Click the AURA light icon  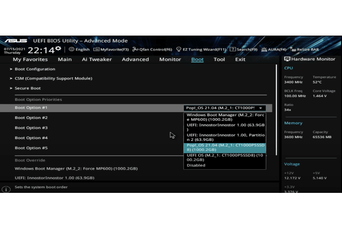tap(264, 49)
